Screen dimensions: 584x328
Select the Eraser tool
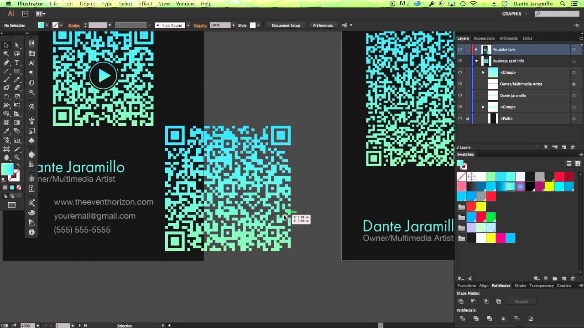pos(17,88)
